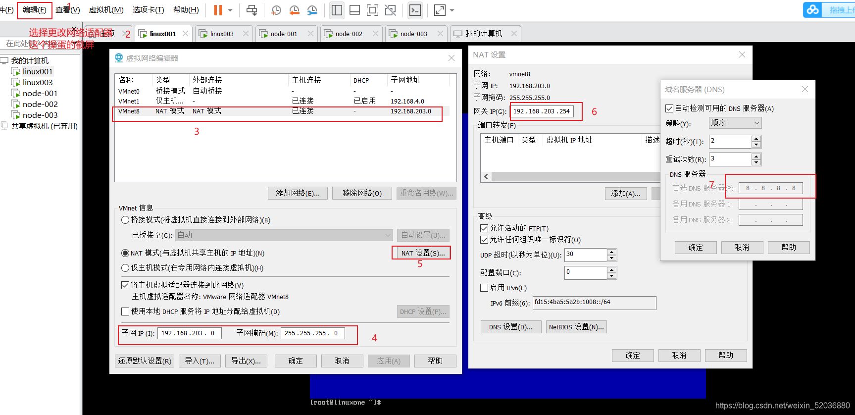Click the stretch guest display icon
This screenshot has height=415, width=855.
[x=440, y=10]
